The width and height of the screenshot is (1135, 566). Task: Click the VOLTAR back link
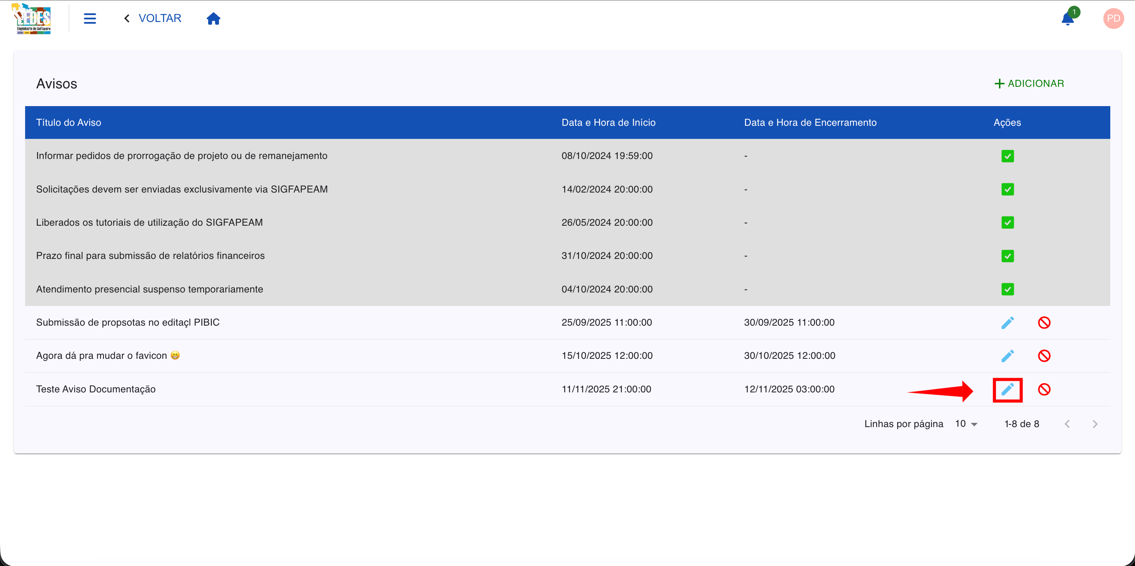pyautogui.click(x=153, y=19)
